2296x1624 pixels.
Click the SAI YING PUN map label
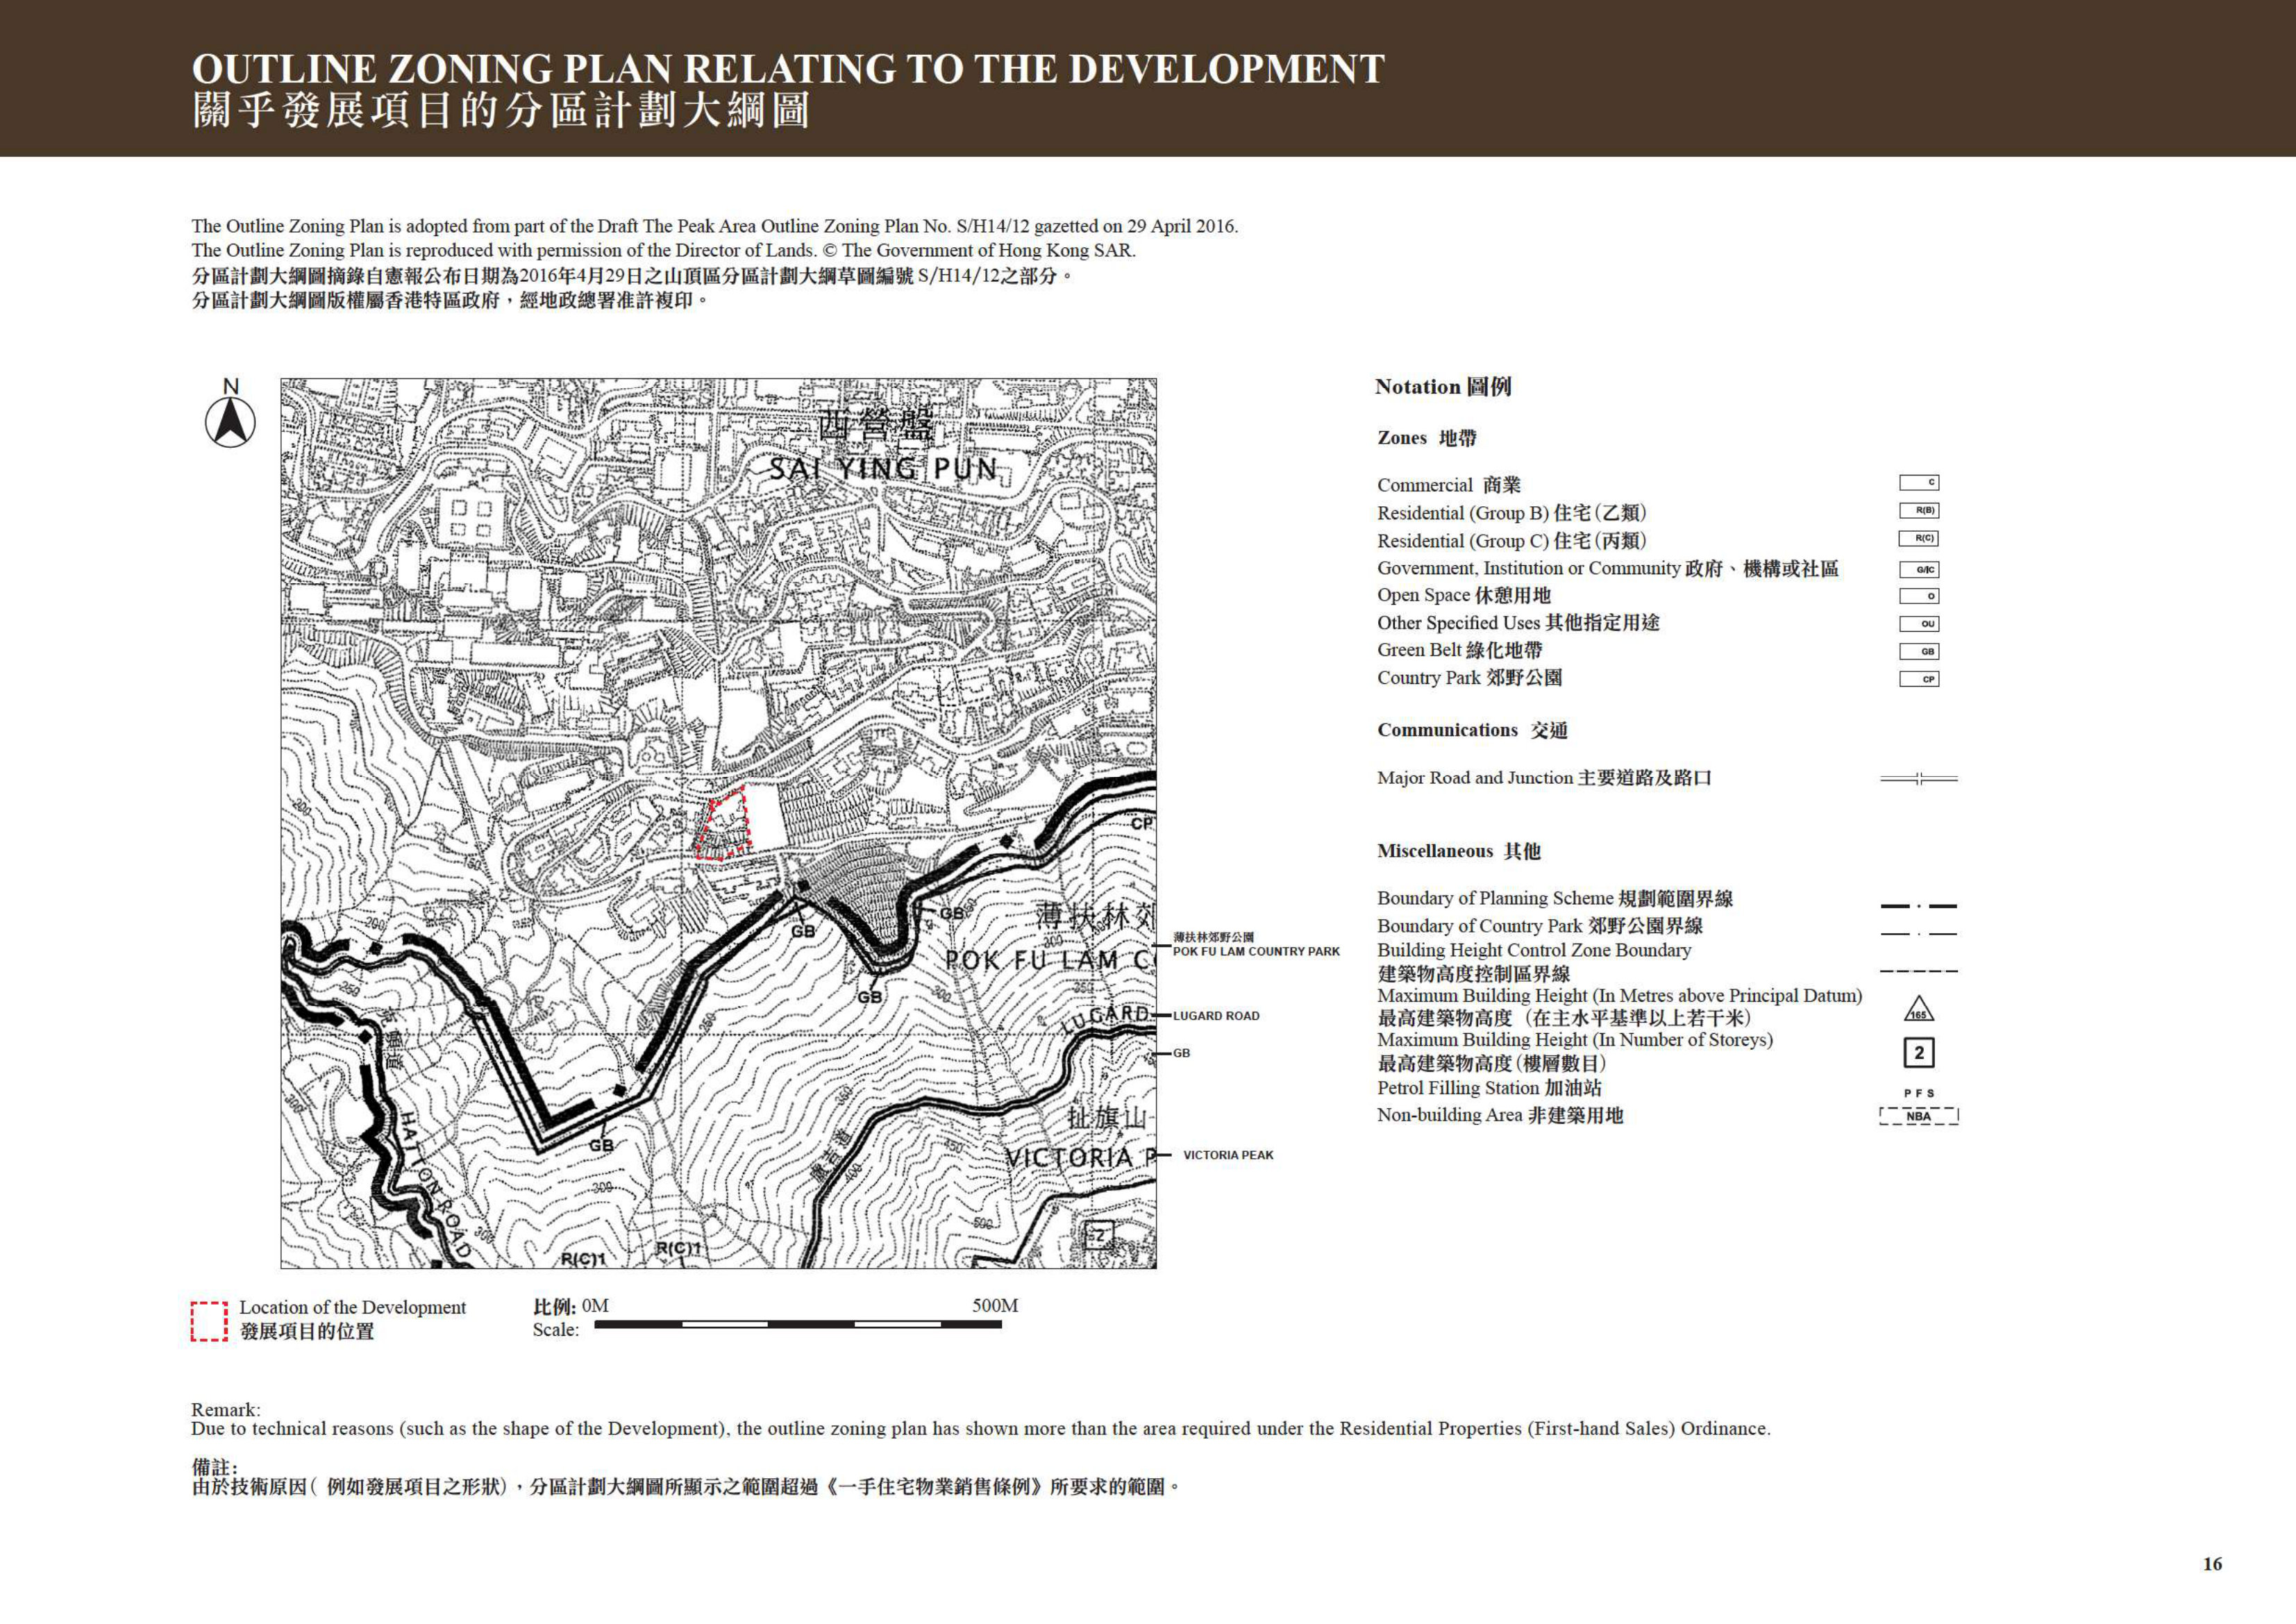883,469
